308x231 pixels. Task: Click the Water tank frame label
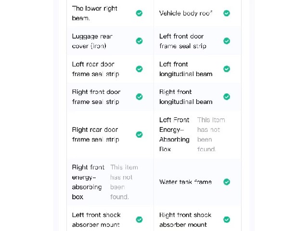tap(185, 182)
